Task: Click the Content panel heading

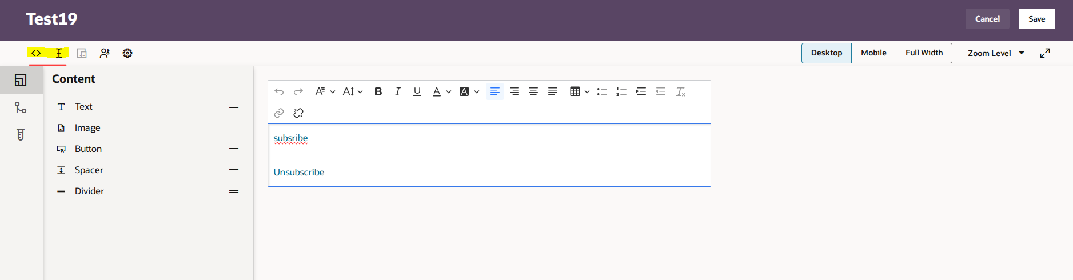Action: (x=74, y=79)
